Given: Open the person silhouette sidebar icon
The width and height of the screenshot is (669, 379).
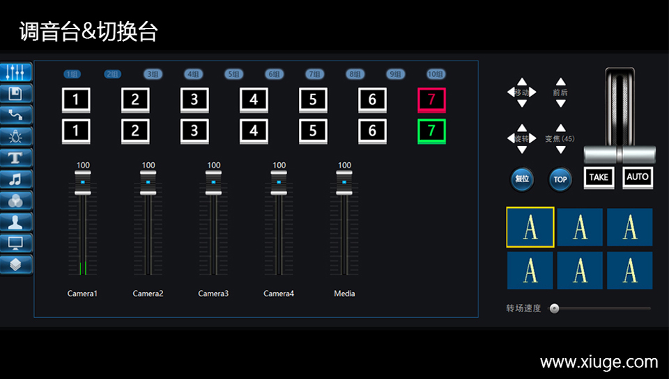Looking at the screenshot, I should click(x=16, y=222).
